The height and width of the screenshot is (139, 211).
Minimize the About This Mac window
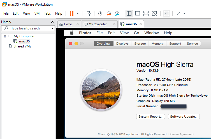tap(76, 44)
